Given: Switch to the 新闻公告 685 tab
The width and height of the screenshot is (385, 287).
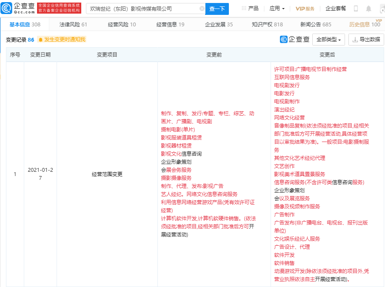Looking at the screenshot, I should point(316,25).
